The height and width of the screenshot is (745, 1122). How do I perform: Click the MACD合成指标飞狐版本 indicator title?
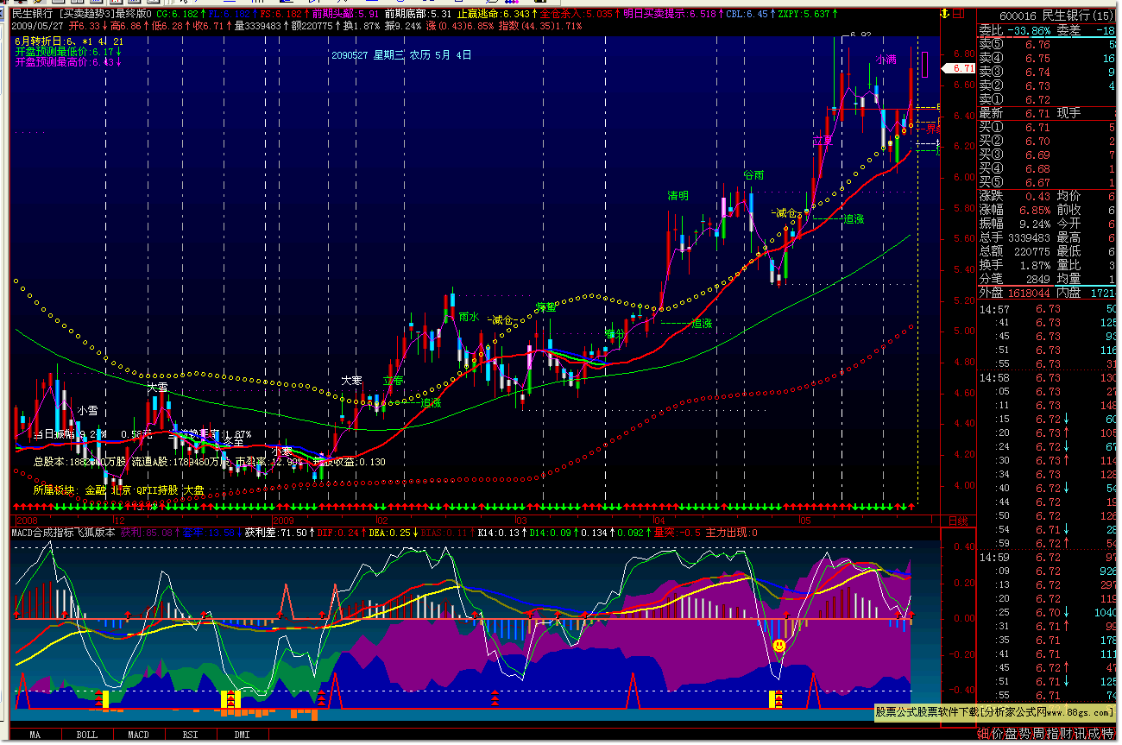pyautogui.click(x=63, y=533)
